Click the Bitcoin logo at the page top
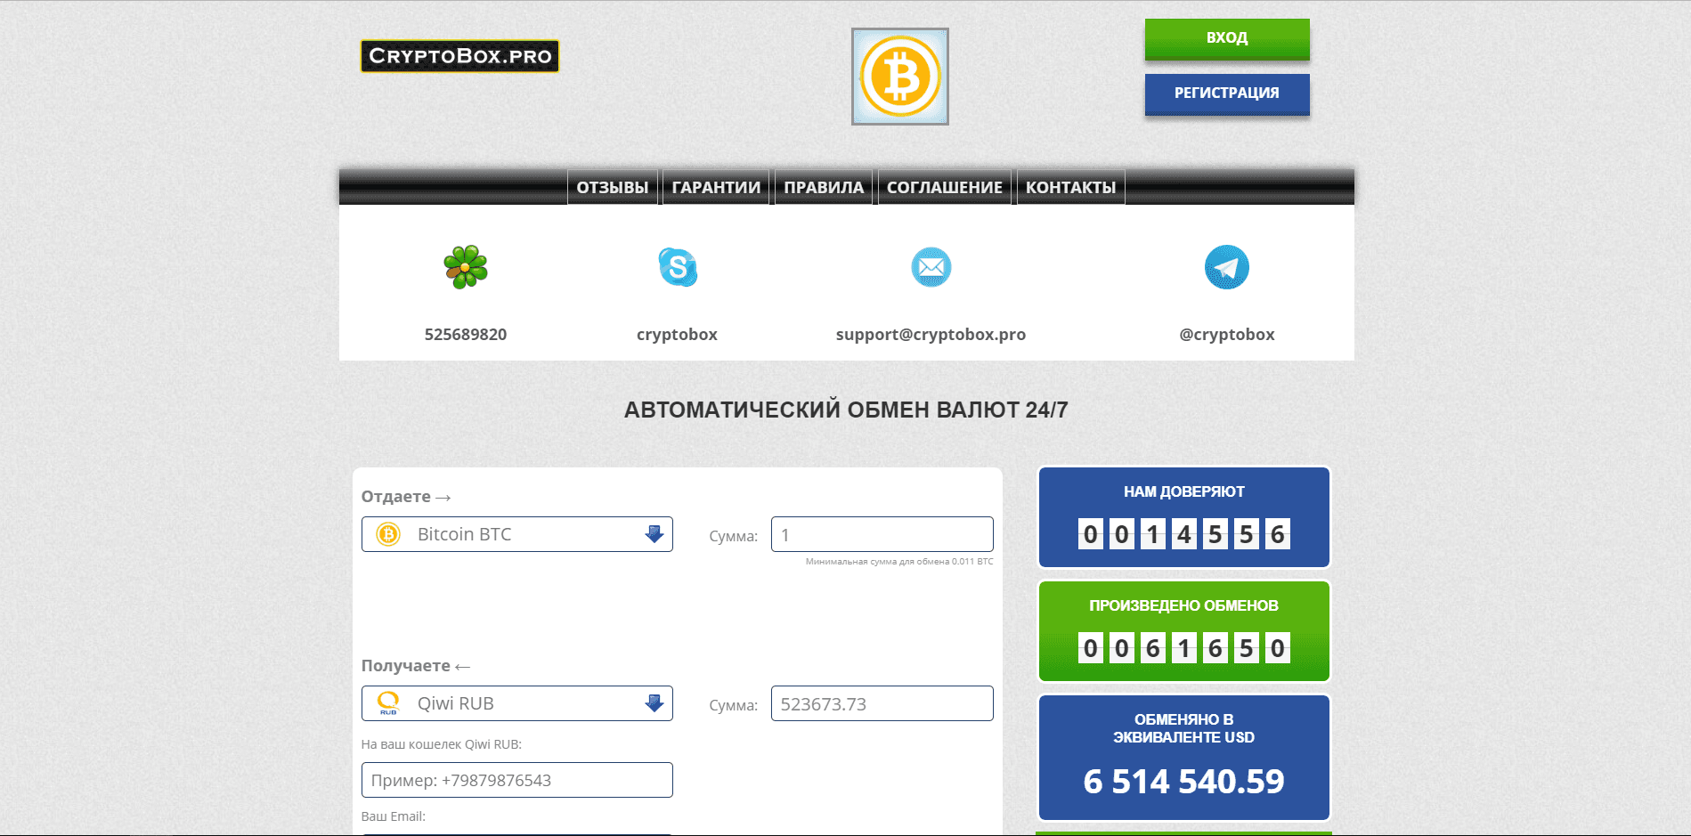 point(899,77)
